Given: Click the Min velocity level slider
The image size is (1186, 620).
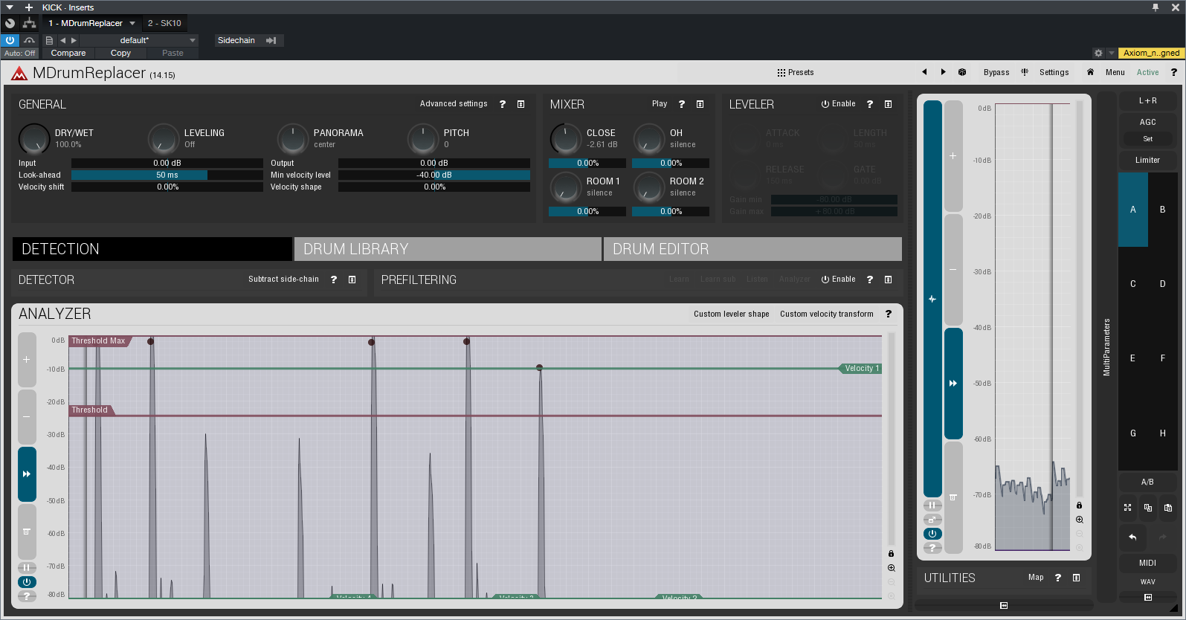Looking at the screenshot, I should point(434,175).
